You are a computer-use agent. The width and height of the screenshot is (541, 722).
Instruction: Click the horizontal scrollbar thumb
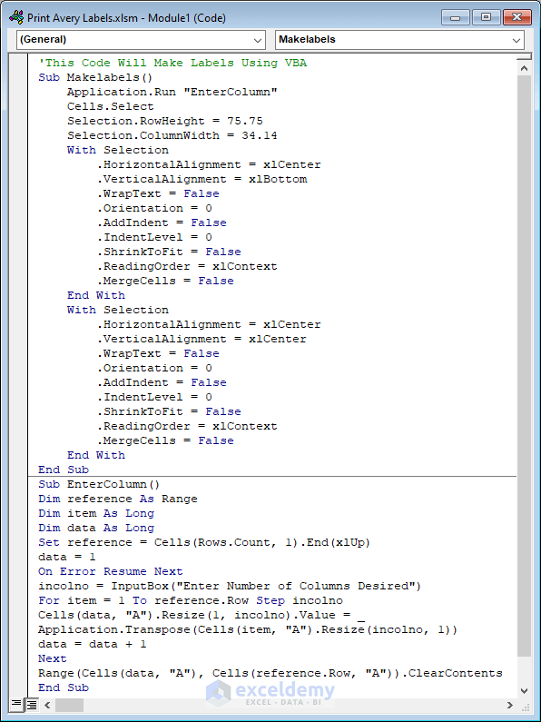click(x=70, y=705)
